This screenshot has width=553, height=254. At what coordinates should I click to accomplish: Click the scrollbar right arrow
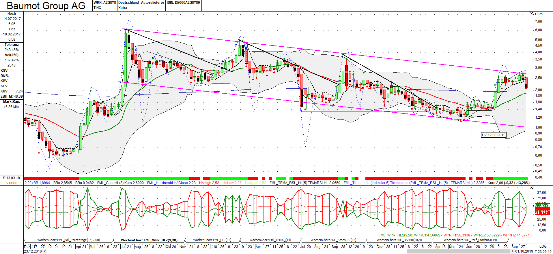pos(513,251)
